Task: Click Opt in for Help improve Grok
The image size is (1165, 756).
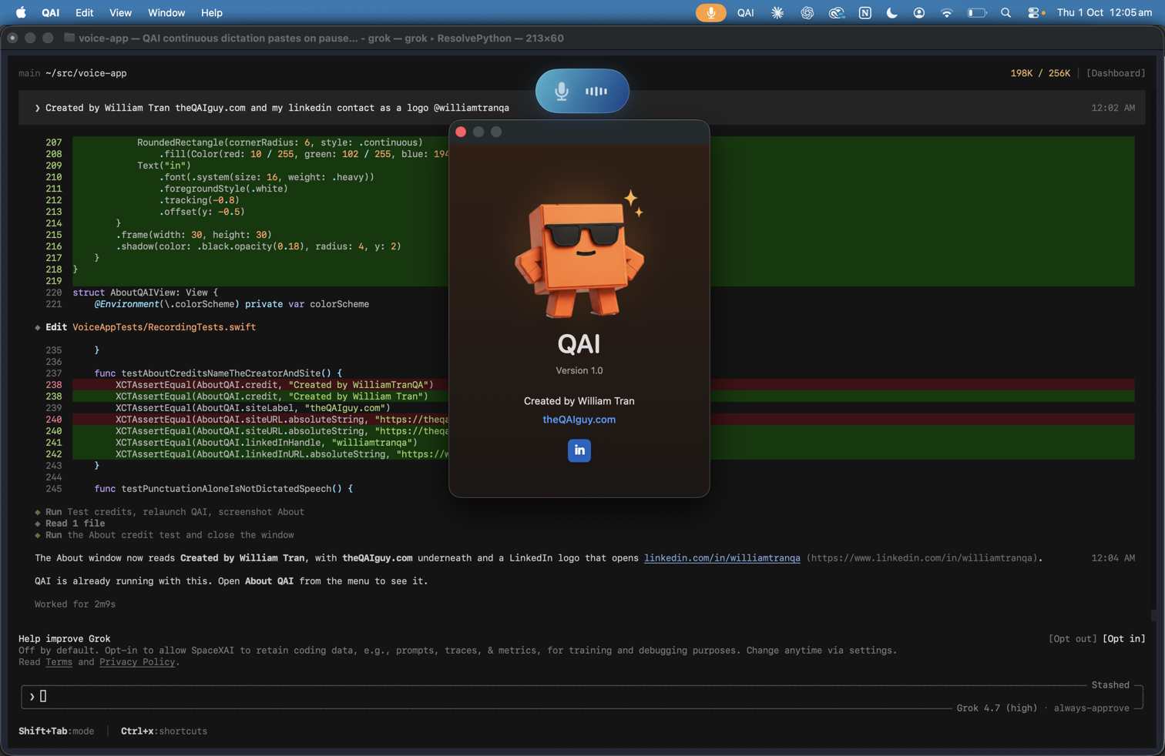Action: point(1124,639)
